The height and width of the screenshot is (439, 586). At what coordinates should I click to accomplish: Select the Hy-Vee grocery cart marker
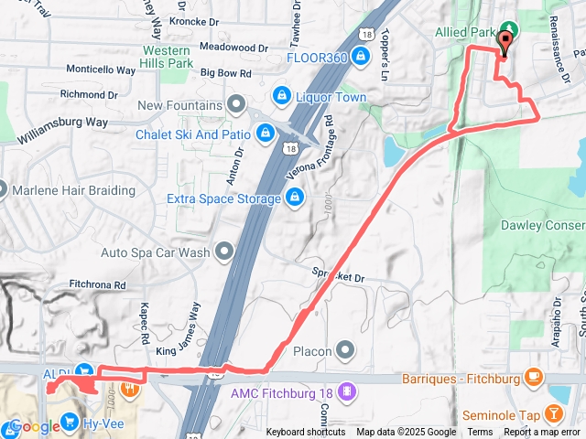(x=70, y=422)
